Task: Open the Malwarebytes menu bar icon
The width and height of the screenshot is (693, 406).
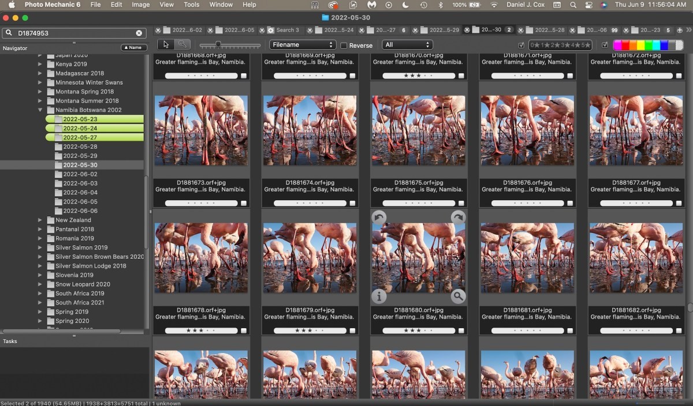Action: [x=372, y=5]
